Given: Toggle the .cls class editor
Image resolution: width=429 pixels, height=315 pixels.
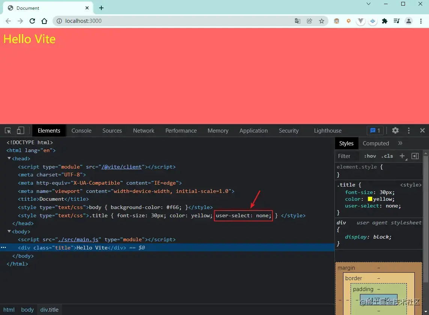Looking at the screenshot, I should pos(387,156).
